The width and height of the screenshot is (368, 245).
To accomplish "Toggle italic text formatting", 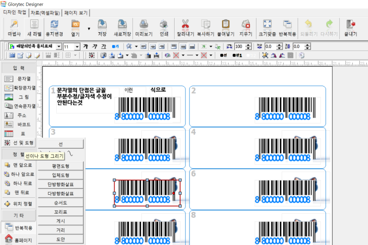I will coord(94,47).
